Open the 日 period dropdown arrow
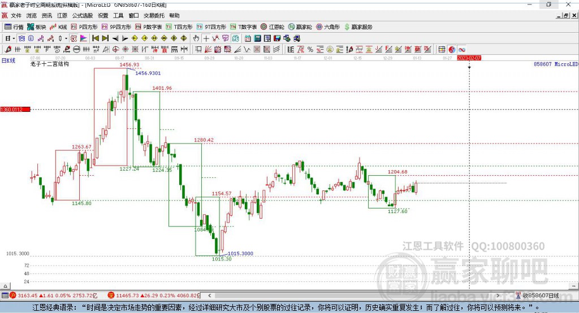The width and height of the screenshot is (579, 313). [14, 38]
